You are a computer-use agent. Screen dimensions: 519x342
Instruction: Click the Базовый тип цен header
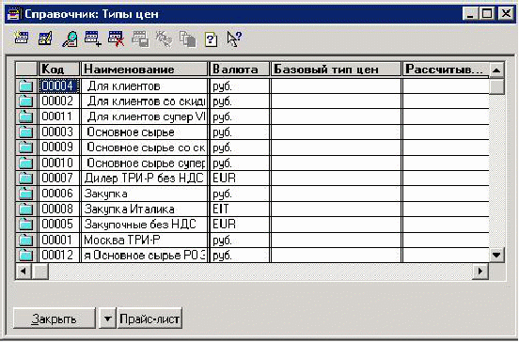336,70
